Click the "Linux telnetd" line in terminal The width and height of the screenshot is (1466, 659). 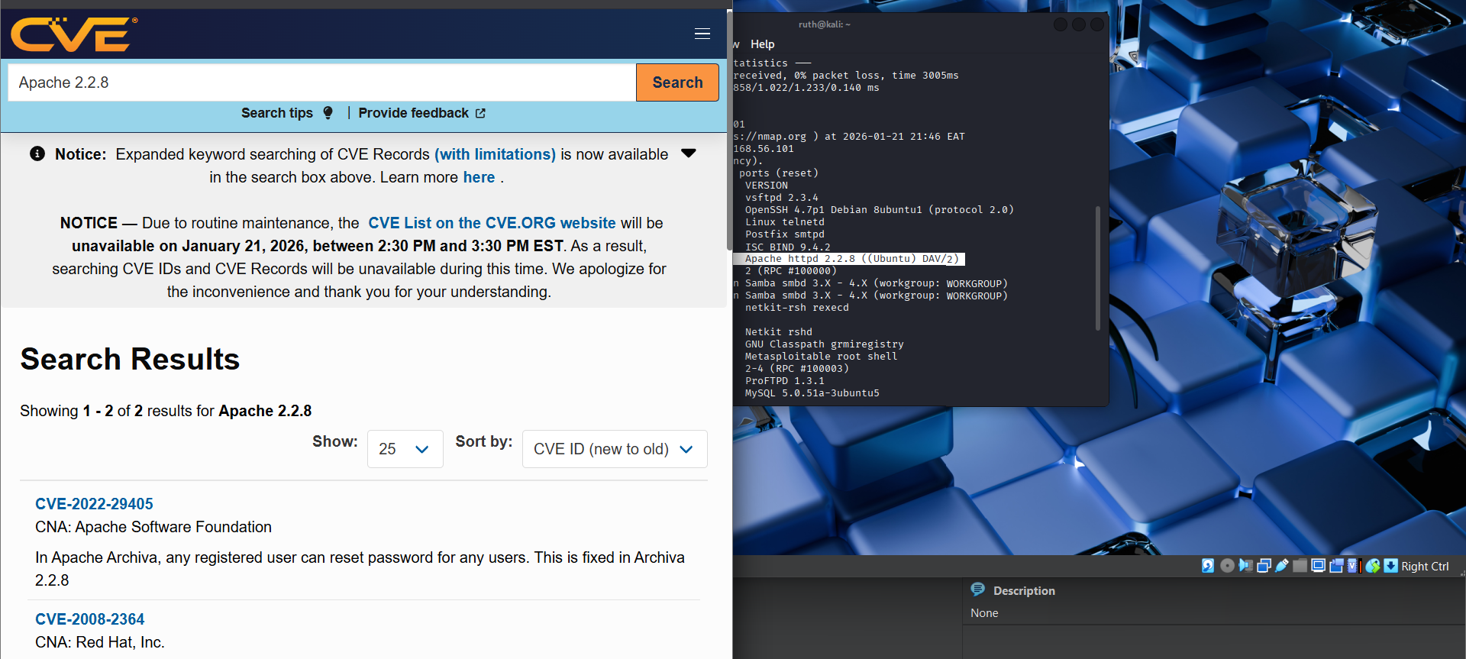tap(785, 222)
